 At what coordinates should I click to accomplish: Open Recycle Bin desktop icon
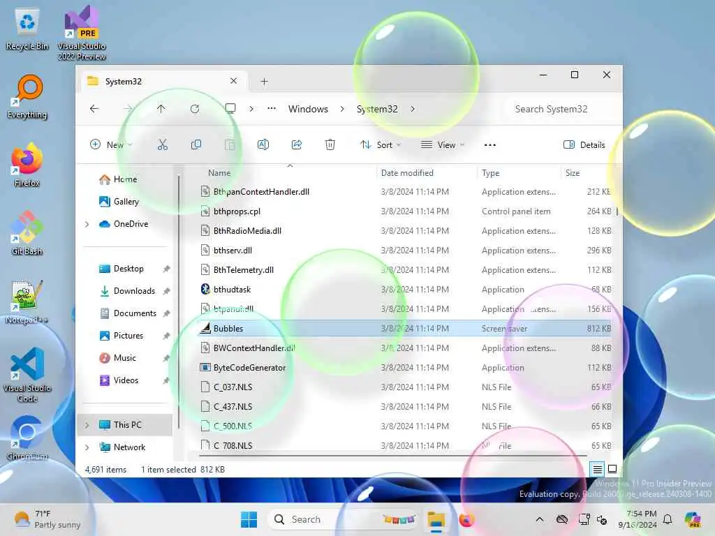(x=27, y=29)
